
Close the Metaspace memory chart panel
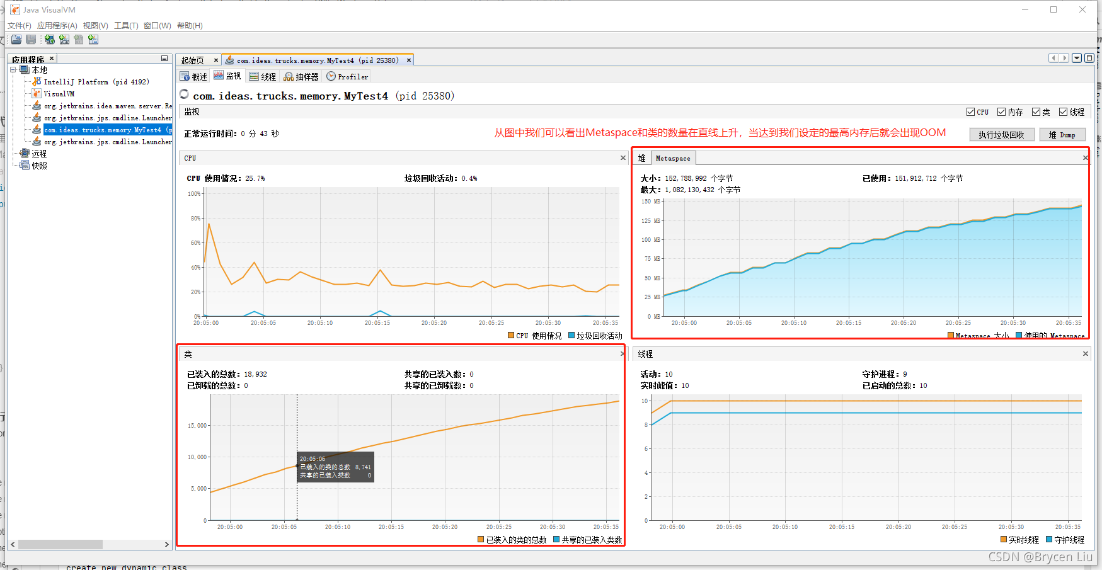(x=1086, y=158)
